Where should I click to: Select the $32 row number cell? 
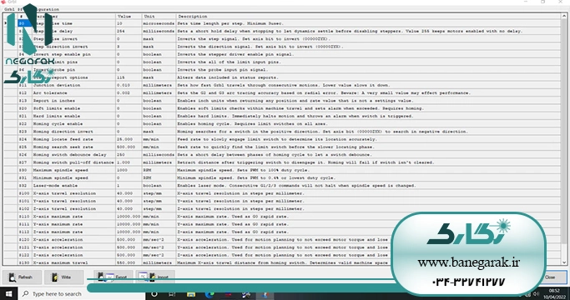point(25,186)
